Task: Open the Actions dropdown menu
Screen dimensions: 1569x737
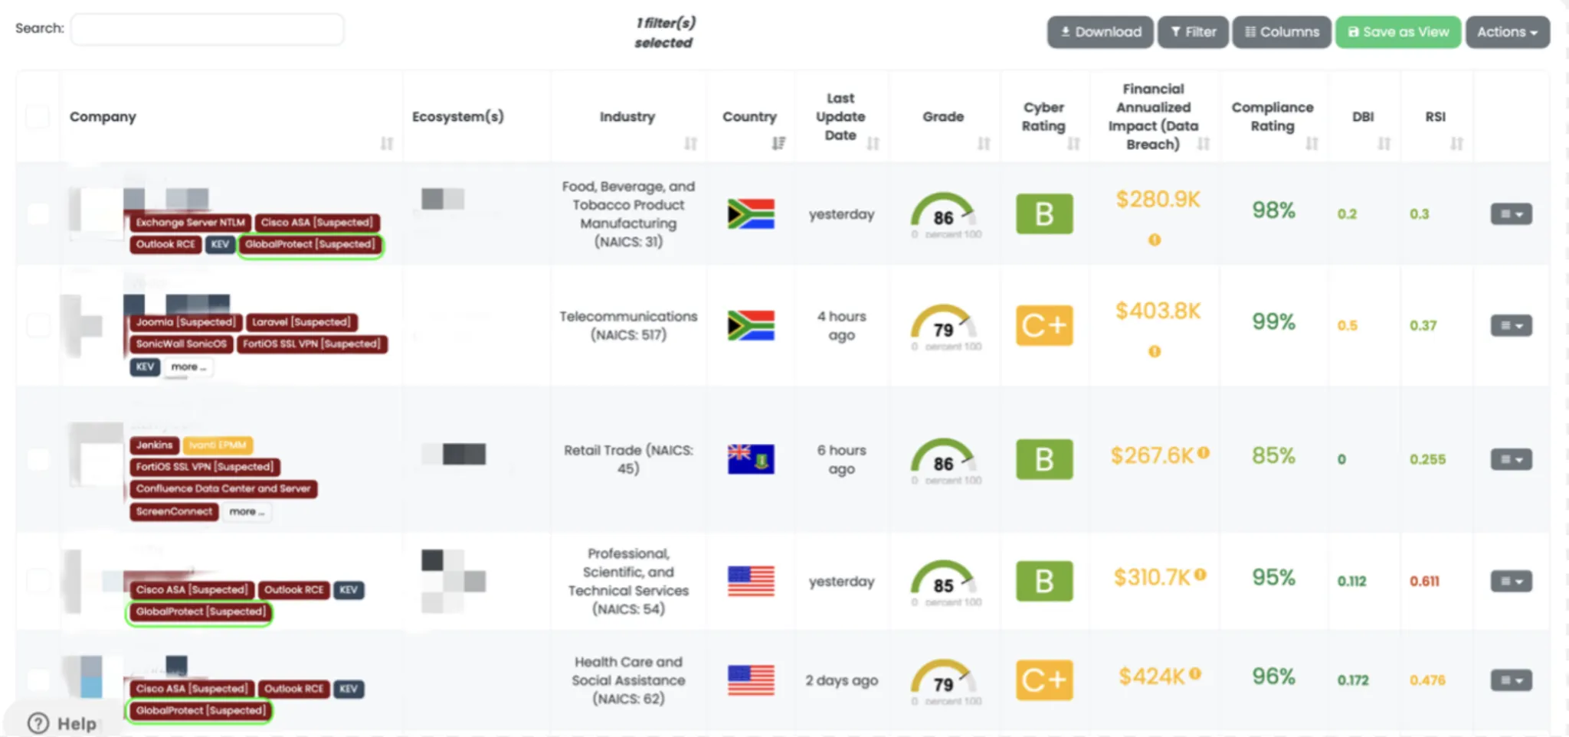Action: pos(1507,32)
